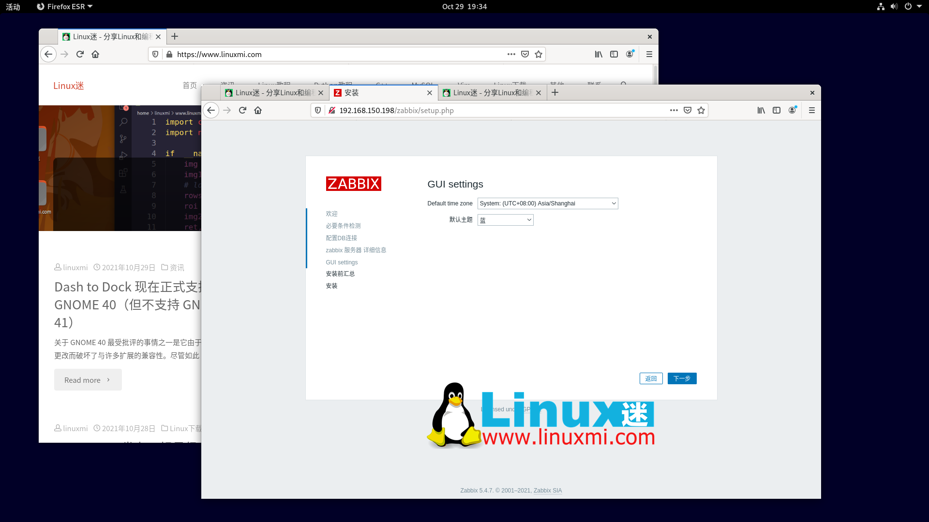Open hamburger menu in background Firefox window
929x522 pixels.
click(649, 54)
